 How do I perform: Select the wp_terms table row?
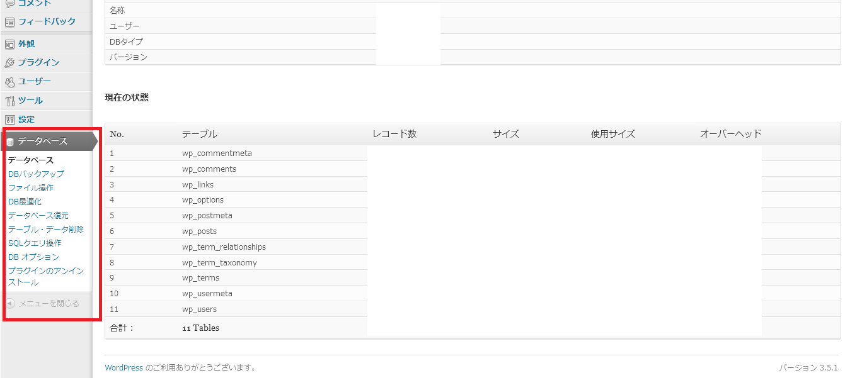pyautogui.click(x=473, y=278)
